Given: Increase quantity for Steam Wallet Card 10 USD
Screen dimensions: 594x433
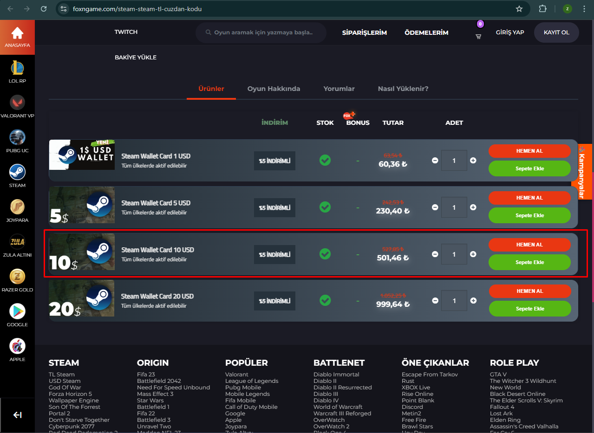Looking at the screenshot, I should [x=473, y=254].
